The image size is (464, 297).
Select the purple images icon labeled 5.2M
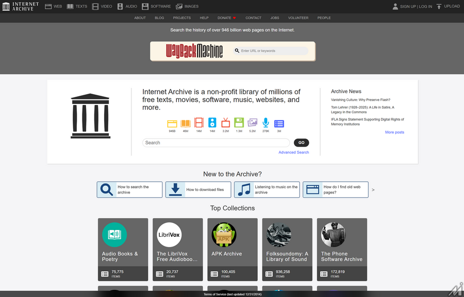coord(253,123)
